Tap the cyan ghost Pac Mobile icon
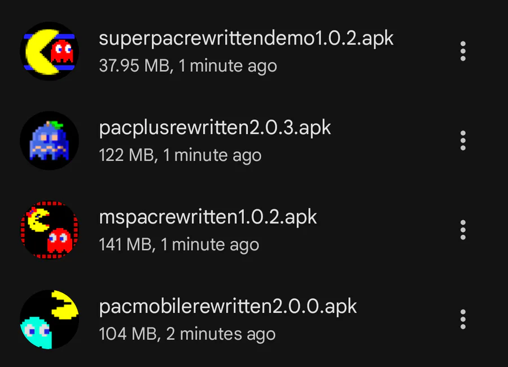The width and height of the screenshot is (508, 367). pos(49,320)
